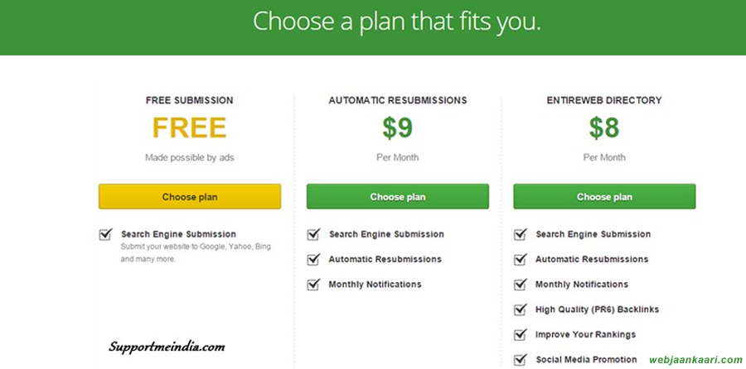The image size is (746, 369).
Task: Choose the $9 Automatic Resubmissions plan
Action: point(397,197)
